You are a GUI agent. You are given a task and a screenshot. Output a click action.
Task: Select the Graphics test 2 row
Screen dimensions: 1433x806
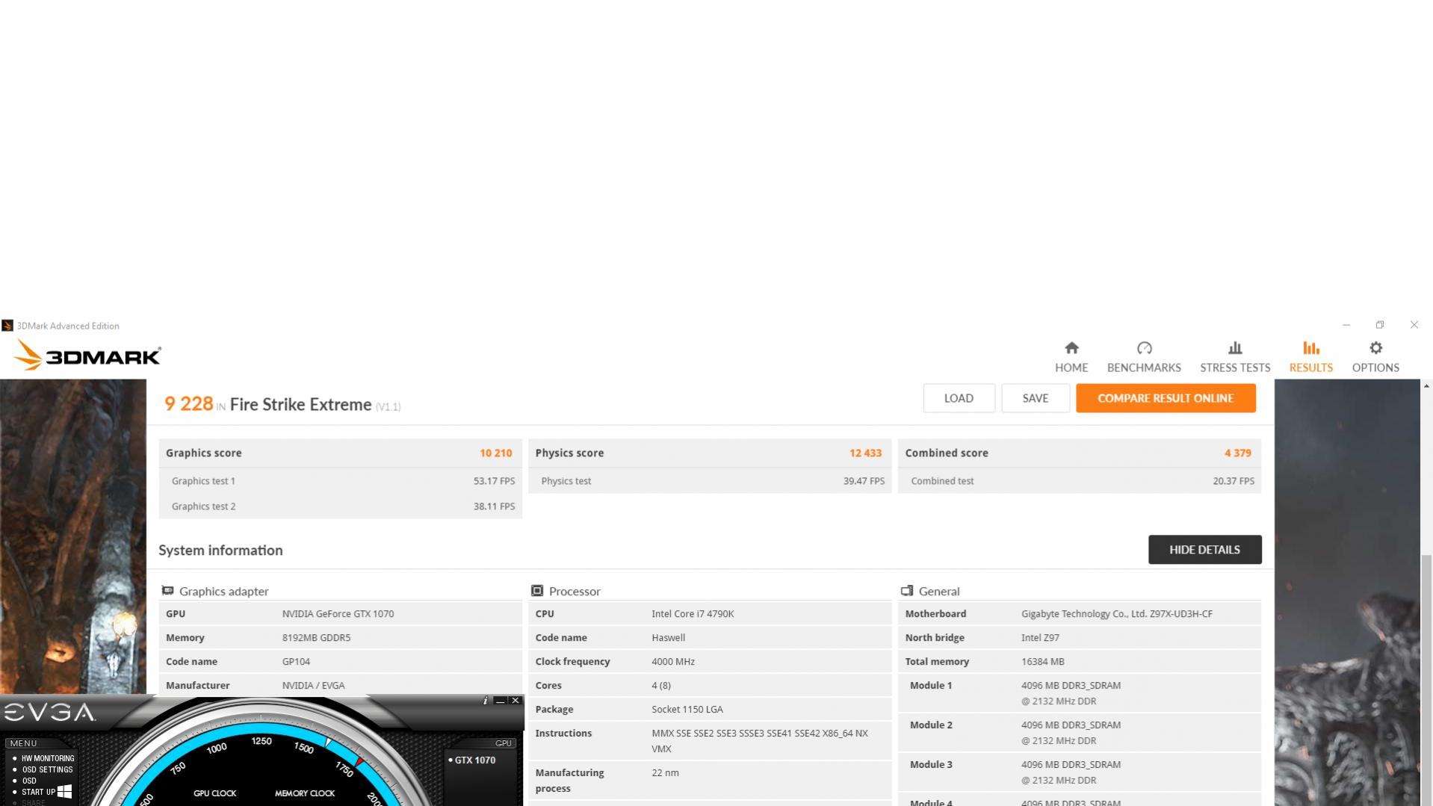click(340, 506)
